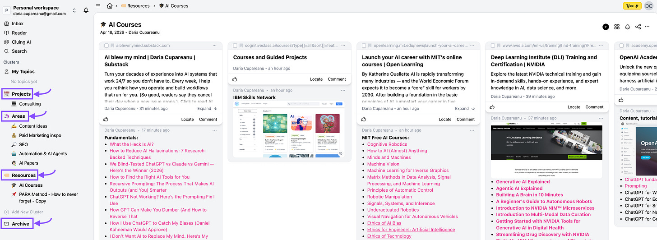Open the Archive section

click(x=20, y=223)
